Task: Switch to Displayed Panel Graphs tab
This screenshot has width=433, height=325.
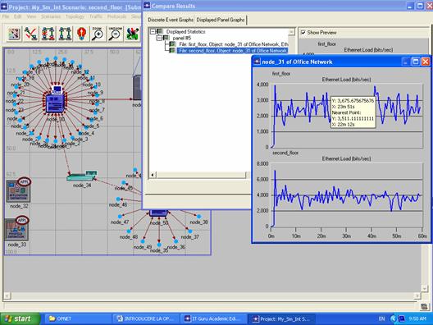Action: click(x=221, y=20)
